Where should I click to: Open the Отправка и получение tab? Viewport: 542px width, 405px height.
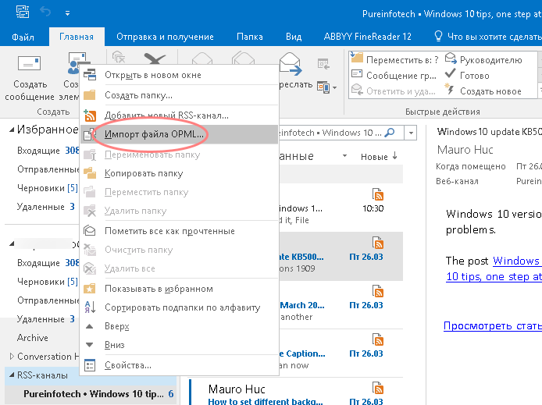click(x=165, y=37)
